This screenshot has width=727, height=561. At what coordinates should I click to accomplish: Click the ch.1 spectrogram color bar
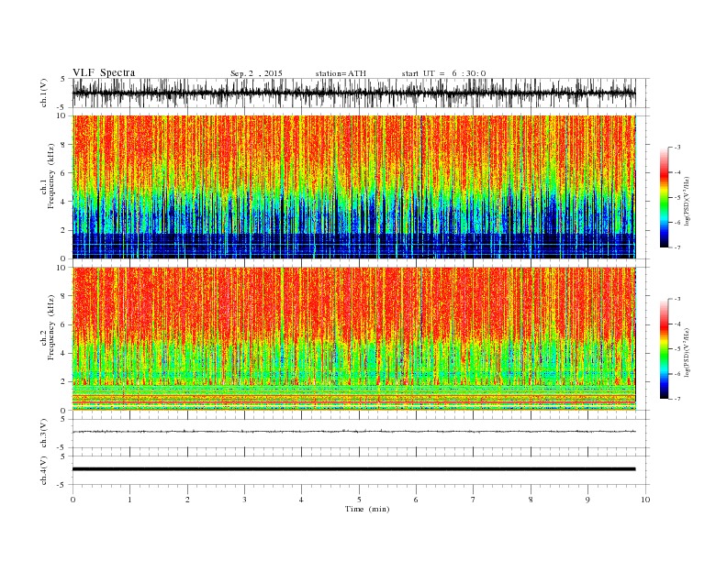665,198
